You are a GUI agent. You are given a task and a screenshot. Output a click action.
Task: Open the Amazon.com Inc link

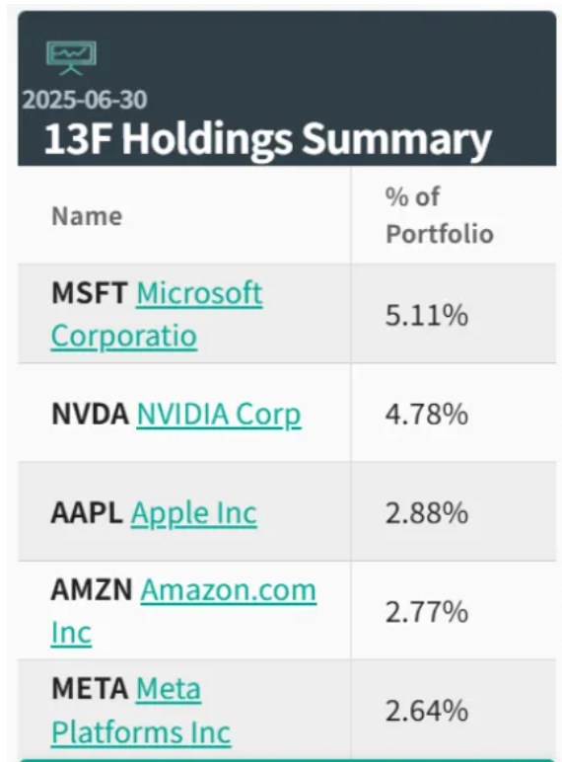184,611
